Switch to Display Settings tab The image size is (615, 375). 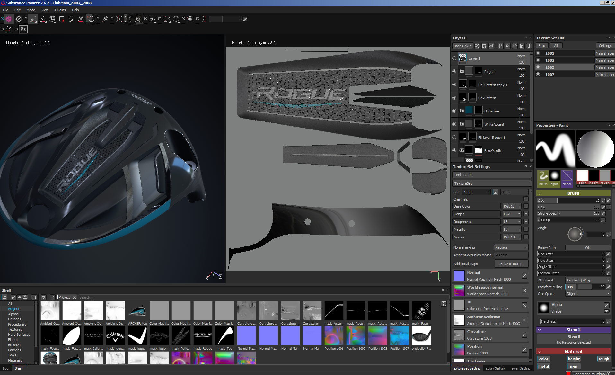496,368
